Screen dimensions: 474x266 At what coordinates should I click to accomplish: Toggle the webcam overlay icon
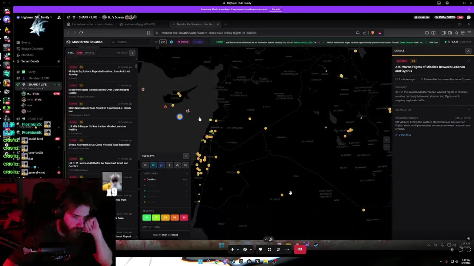tap(185, 165)
